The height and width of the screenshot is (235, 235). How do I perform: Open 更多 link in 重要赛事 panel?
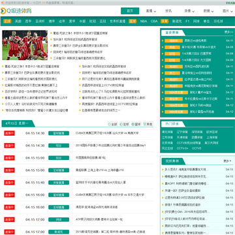point(228,32)
